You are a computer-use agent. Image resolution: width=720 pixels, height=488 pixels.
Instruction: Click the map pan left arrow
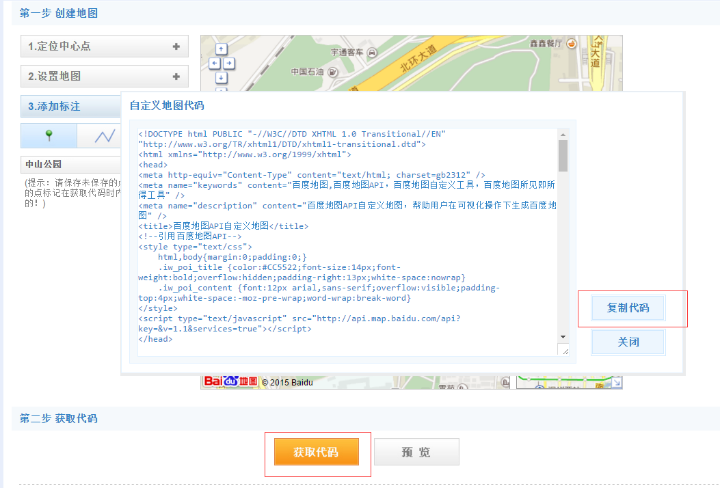pyautogui.click(x=215, y=64)
